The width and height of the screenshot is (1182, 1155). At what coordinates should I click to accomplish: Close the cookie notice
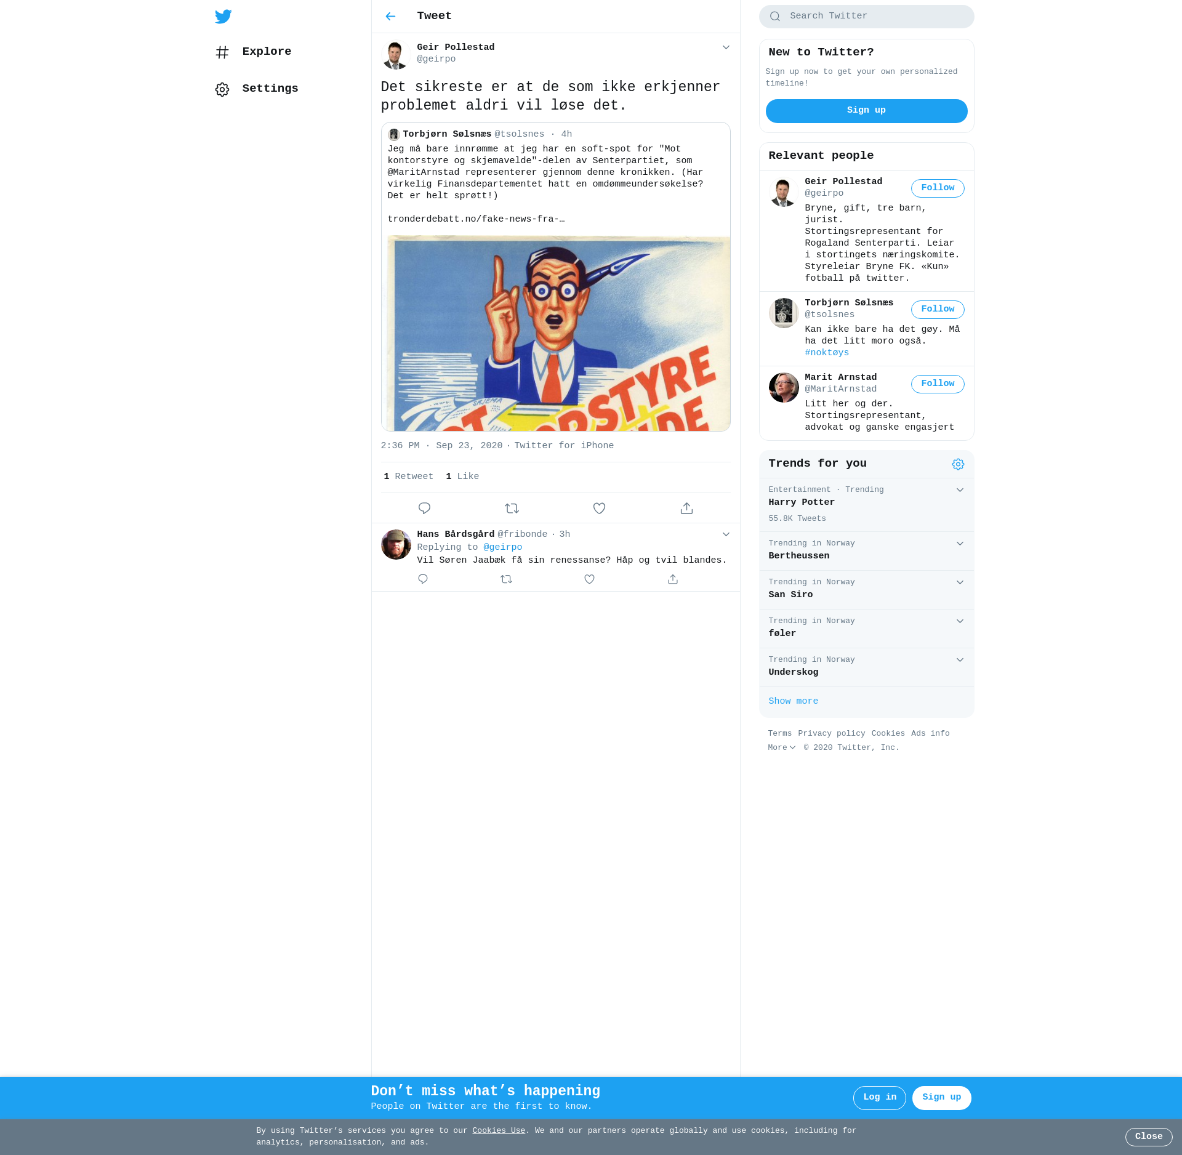point(1149,1137)
